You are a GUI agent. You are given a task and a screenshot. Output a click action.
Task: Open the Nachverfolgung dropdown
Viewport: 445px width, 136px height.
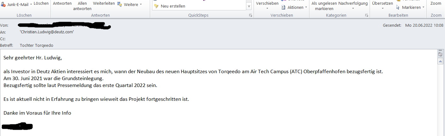tap(353, 8)
